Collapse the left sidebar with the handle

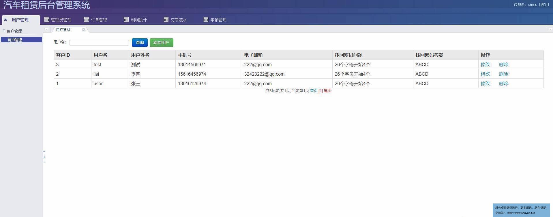pyautogui.click(x=44, y=157)
